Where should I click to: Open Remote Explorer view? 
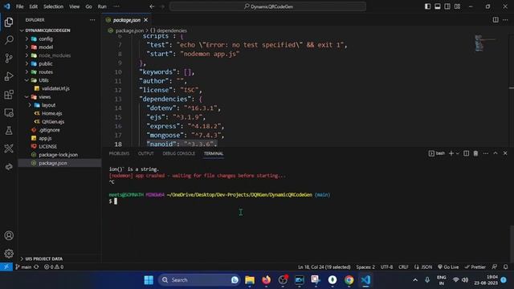click(x=9, y=112)
